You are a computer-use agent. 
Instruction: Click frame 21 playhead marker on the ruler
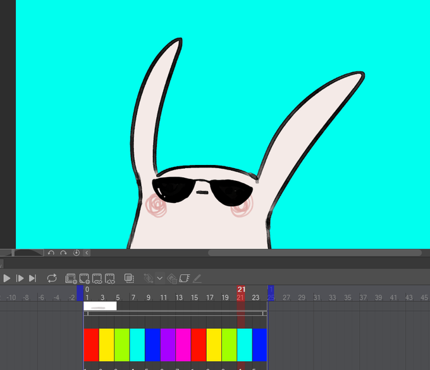[x=240, y=290]
